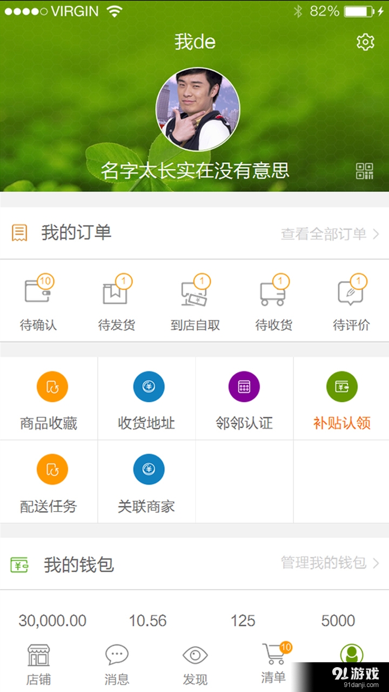Tap the 我de page title
This screenshot has height=692, width=389.
195,42
